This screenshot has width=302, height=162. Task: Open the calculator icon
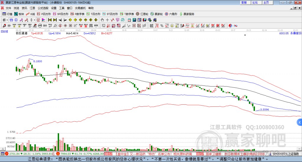click(134, 20)
